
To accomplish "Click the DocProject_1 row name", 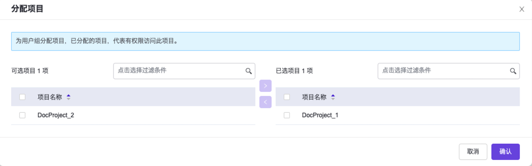I will click(320, 115).
